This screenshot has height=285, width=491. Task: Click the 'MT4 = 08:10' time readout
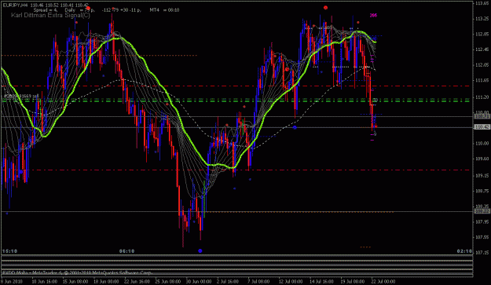[x=164, y=10]
